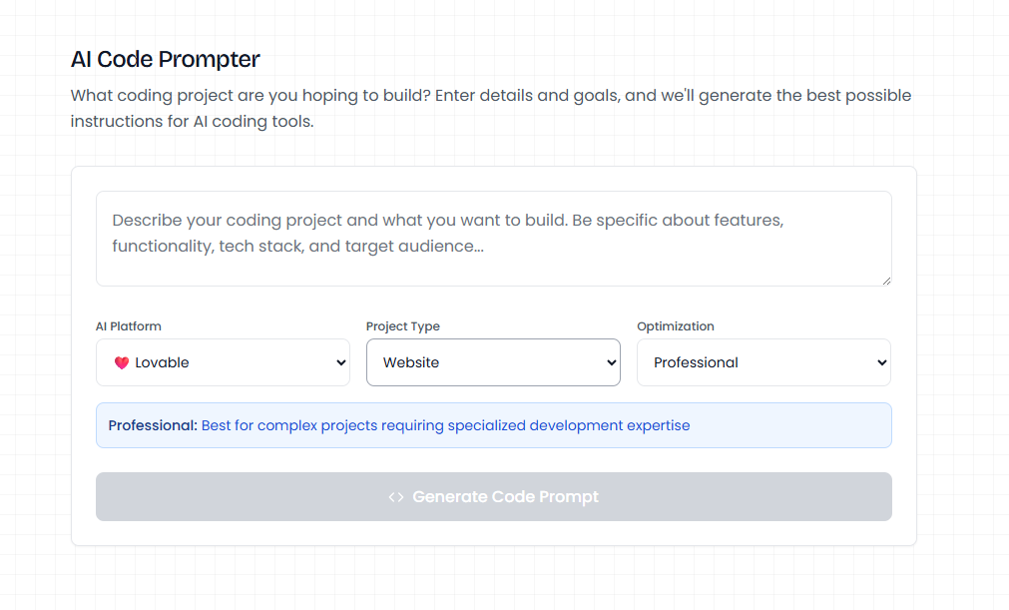
Task: Select the "Lovable" text in platform selector
Action: click(x=162, y=363)
